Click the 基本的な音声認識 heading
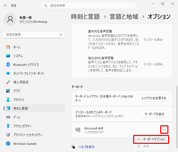This screenshot has height=152, width=178. pos(100,31)
